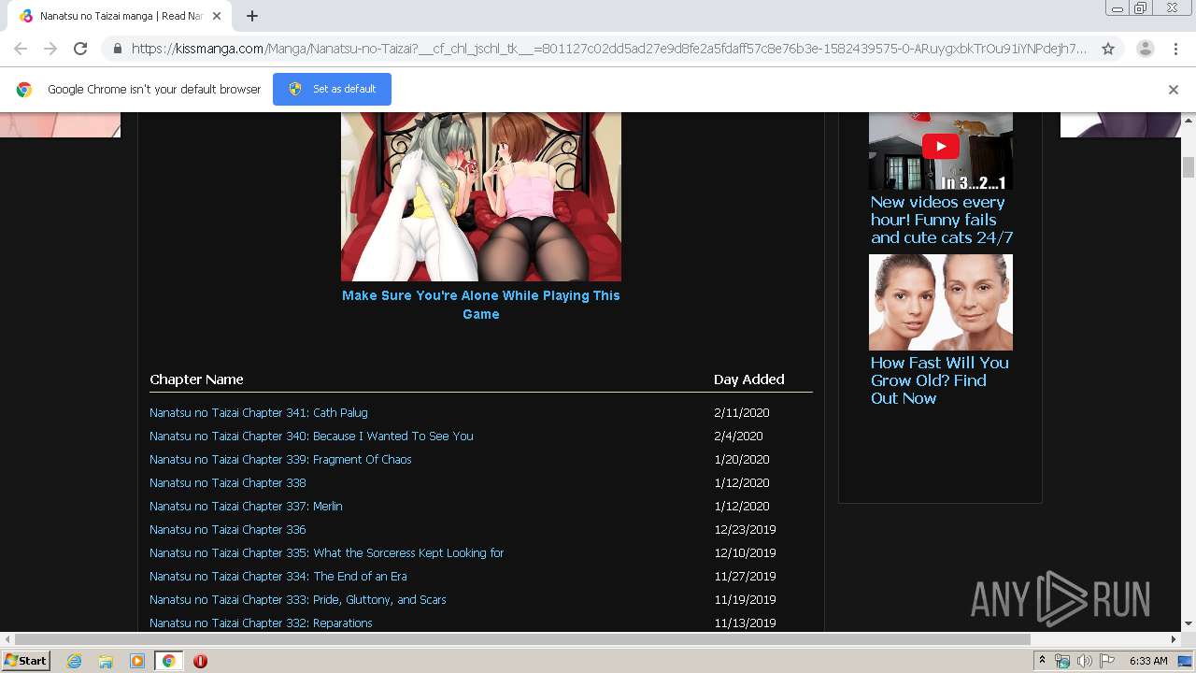Click the horizontal scrollbar right arrow

pos(1175,639)
